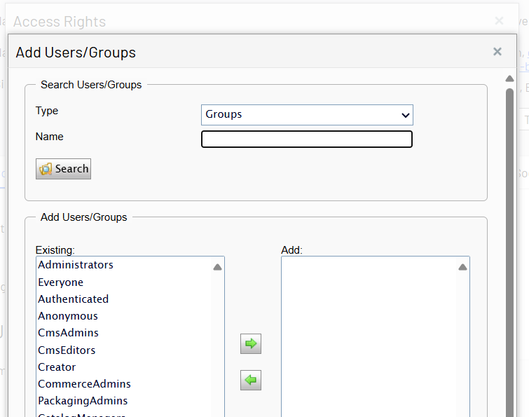Select CommerceAdmins group entry
Image resolution: width=529 pixels, height=417 pixels.
pyautogui.click(x=85, y=384)
